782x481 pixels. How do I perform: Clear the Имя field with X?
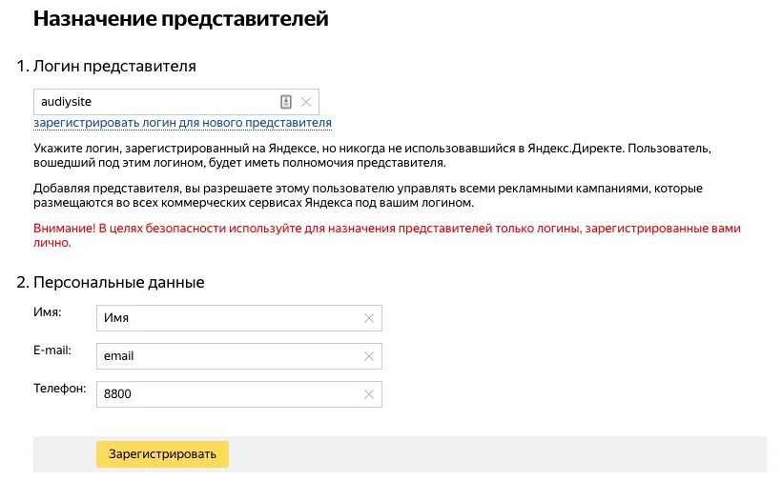coord(369,318)
